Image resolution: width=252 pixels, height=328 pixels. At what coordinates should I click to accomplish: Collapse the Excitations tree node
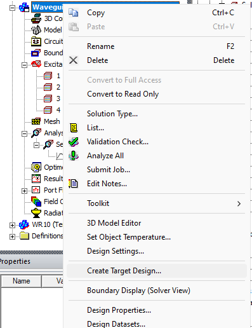pos(24,65)
